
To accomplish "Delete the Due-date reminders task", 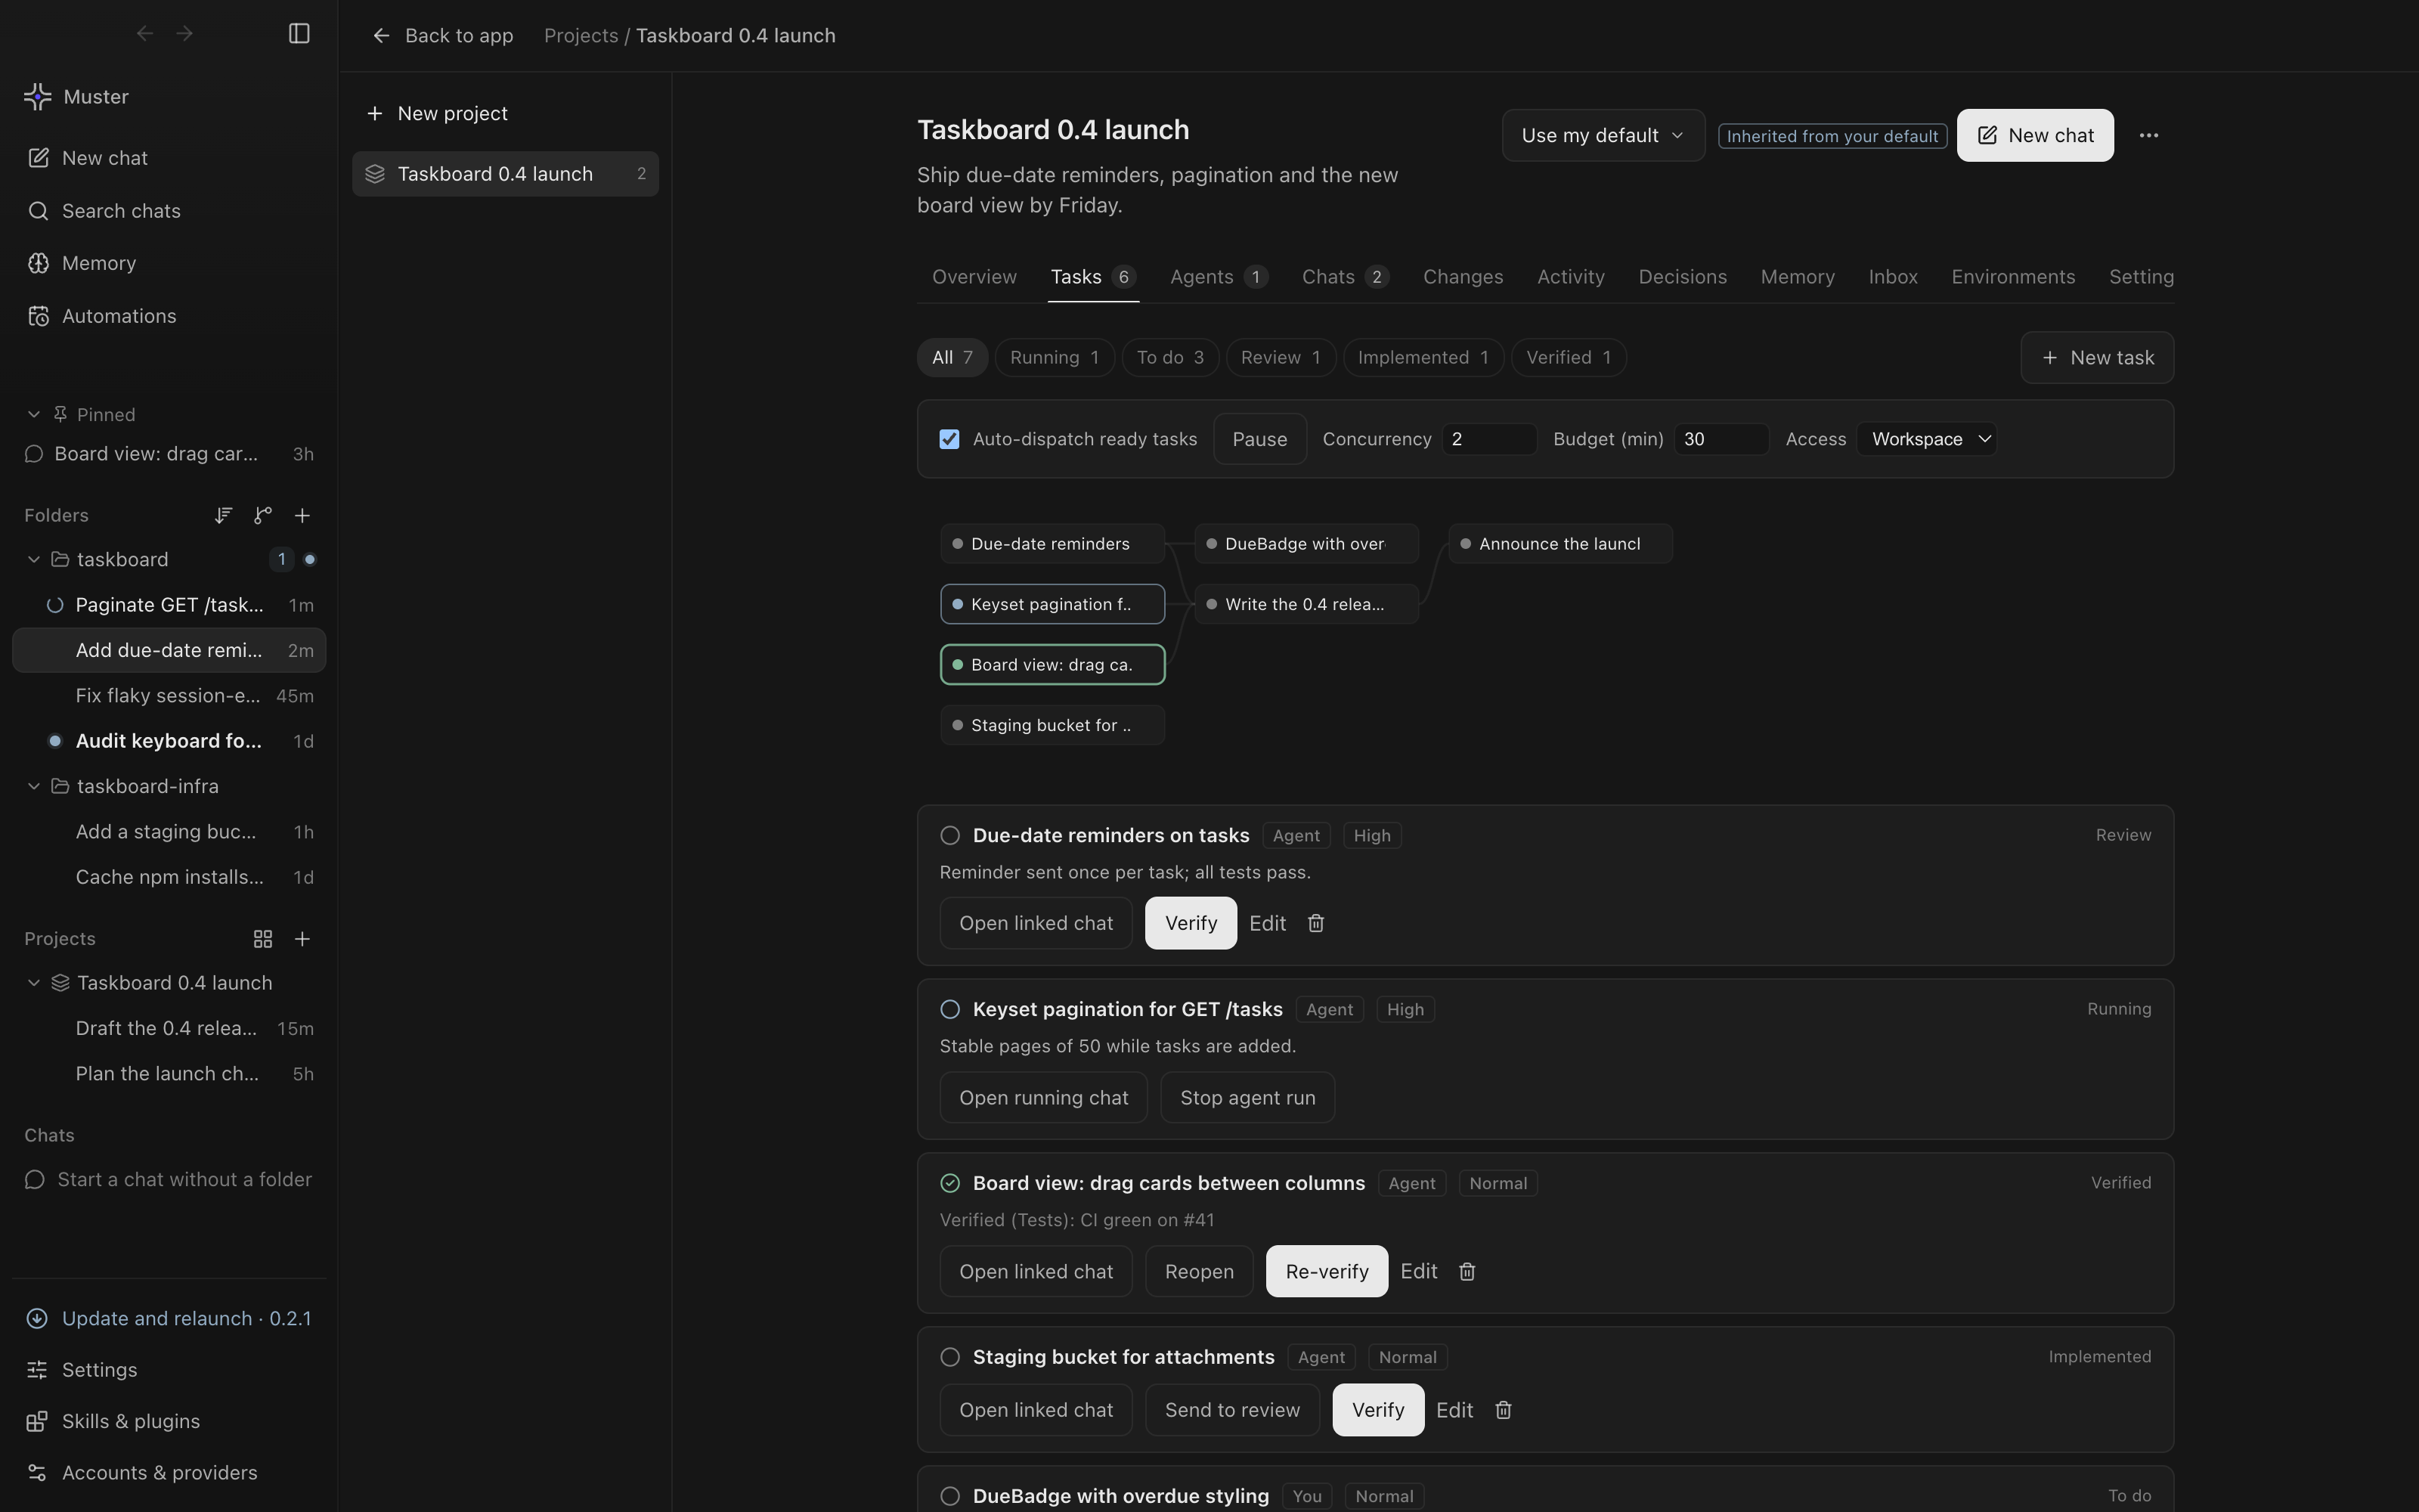I will 1315,923.
